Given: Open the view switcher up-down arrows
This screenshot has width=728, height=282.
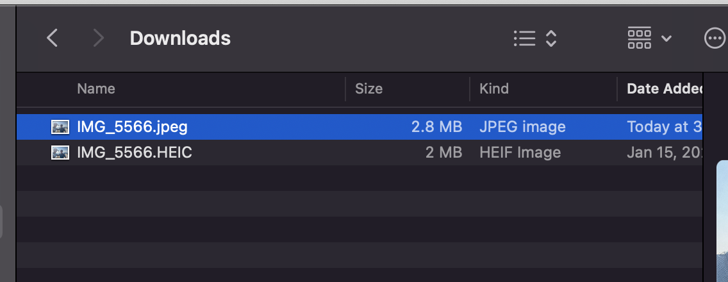Looking at the screenshot, I should click(551, 38).
